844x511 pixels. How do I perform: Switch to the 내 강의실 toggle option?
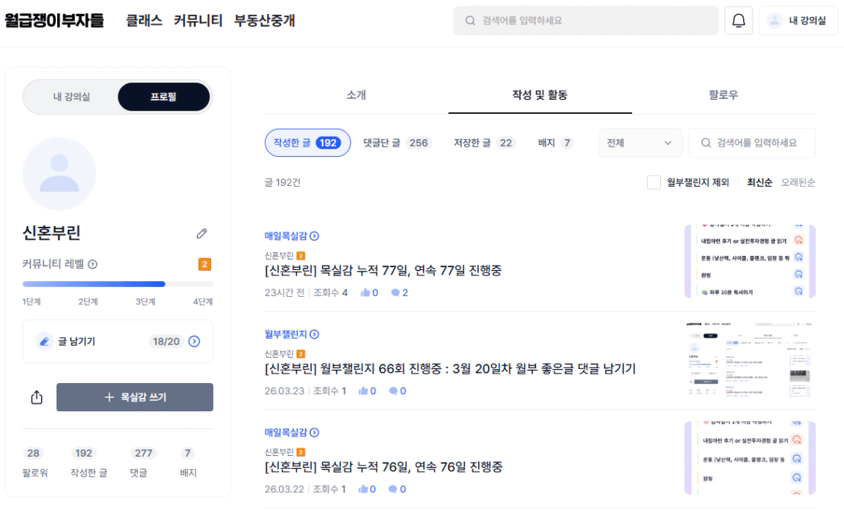click(x=71, y=97)
